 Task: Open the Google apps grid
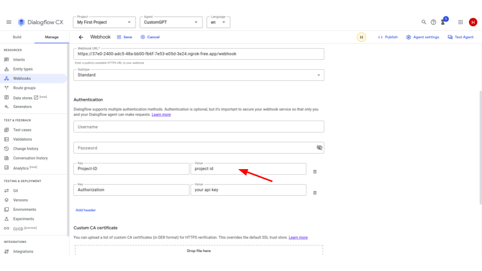(x=460, y=22)
